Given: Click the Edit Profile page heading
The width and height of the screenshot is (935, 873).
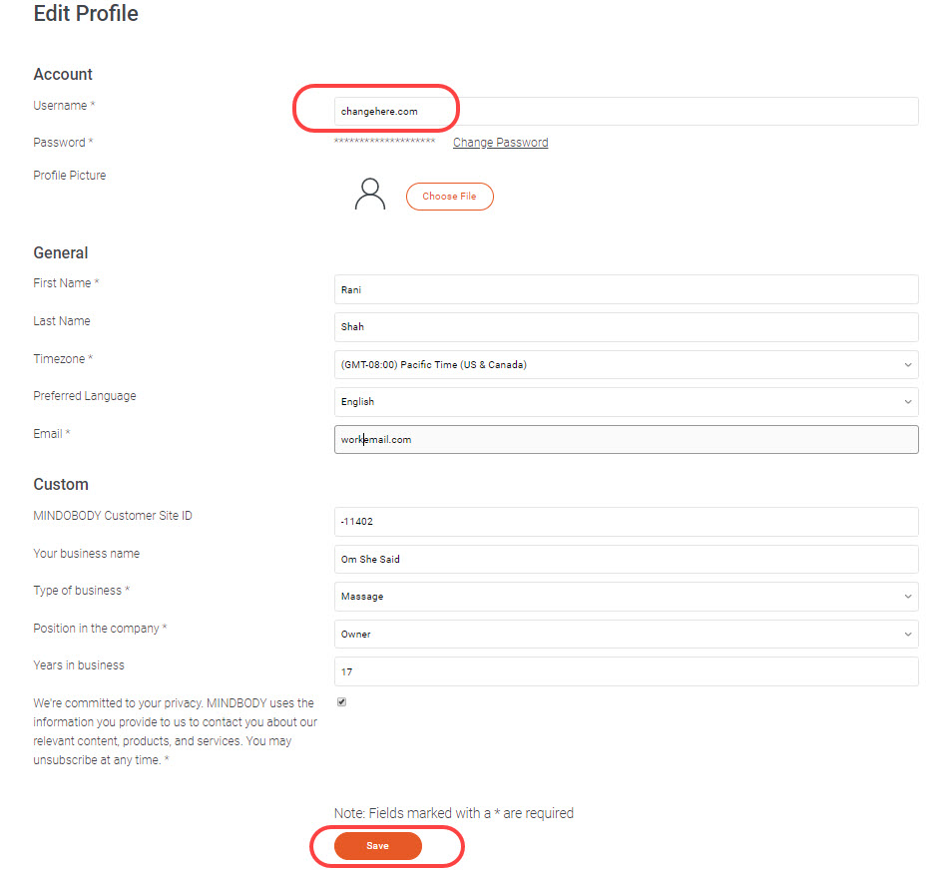Looking at the screenshot, I should click(x=86, y=14).
